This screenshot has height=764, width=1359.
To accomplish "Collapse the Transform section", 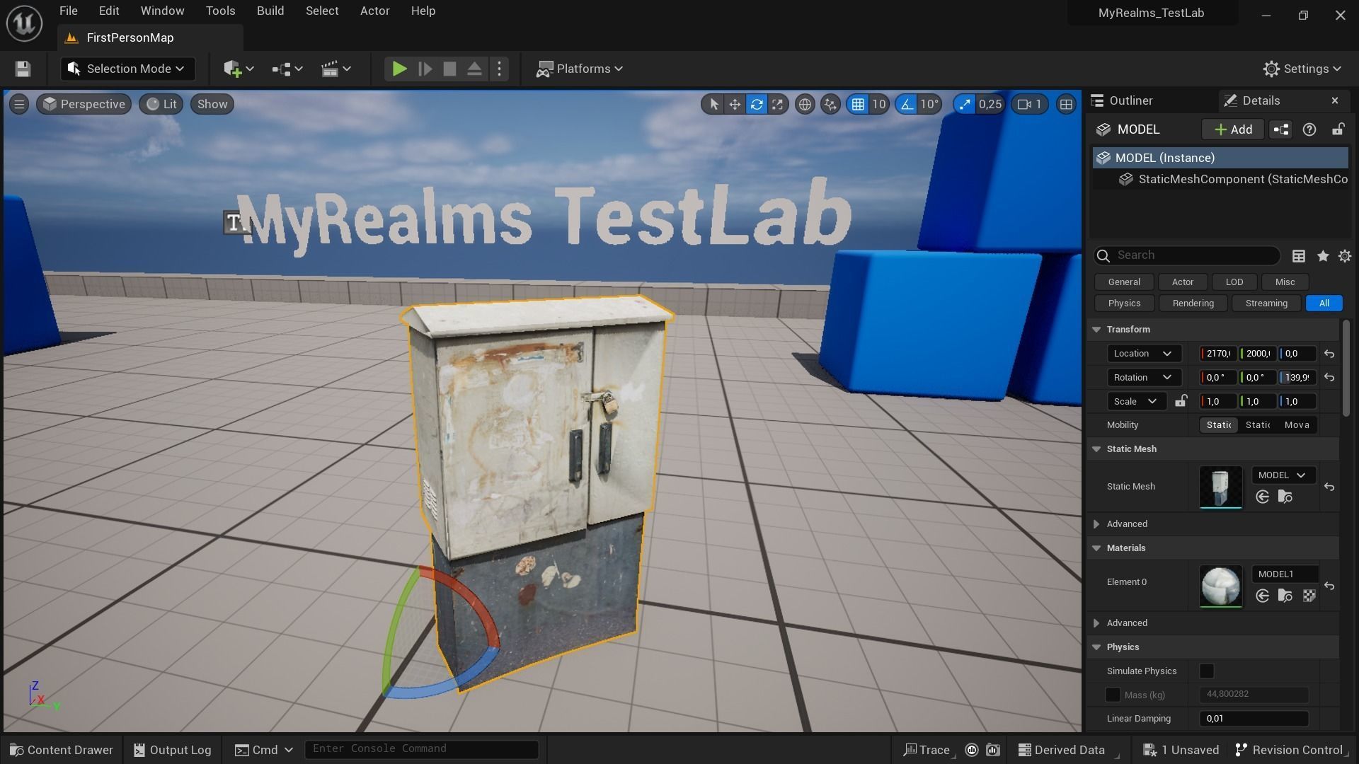I will [1096, 329].
